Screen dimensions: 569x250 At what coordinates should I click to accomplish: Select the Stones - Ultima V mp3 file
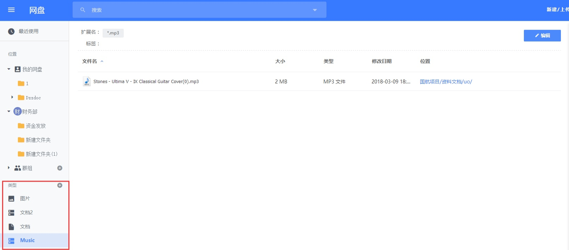146,81
